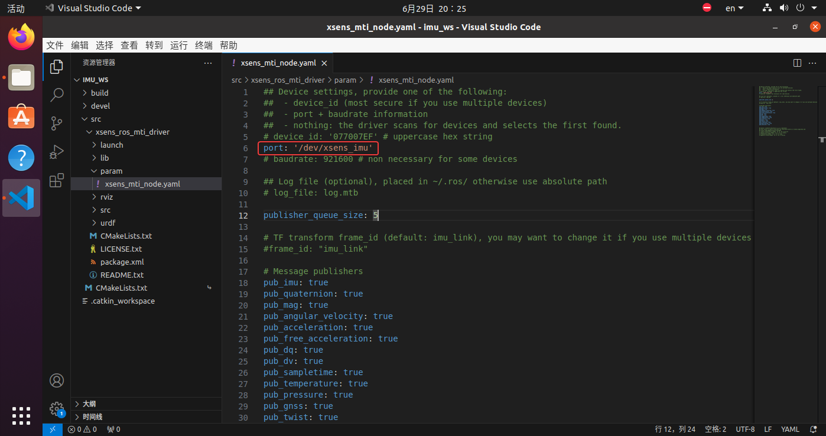
Task: Close the xsens_mti_node.yaml tab
Action: [x=324, y=63]
